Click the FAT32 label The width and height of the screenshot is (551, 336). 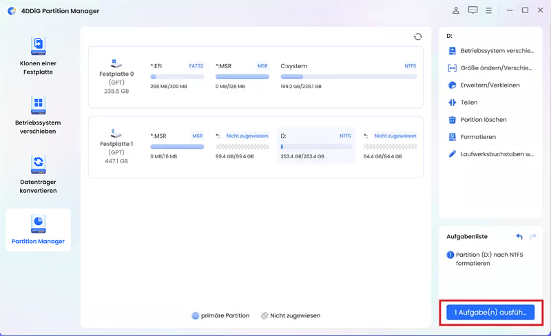pos(196,65)
